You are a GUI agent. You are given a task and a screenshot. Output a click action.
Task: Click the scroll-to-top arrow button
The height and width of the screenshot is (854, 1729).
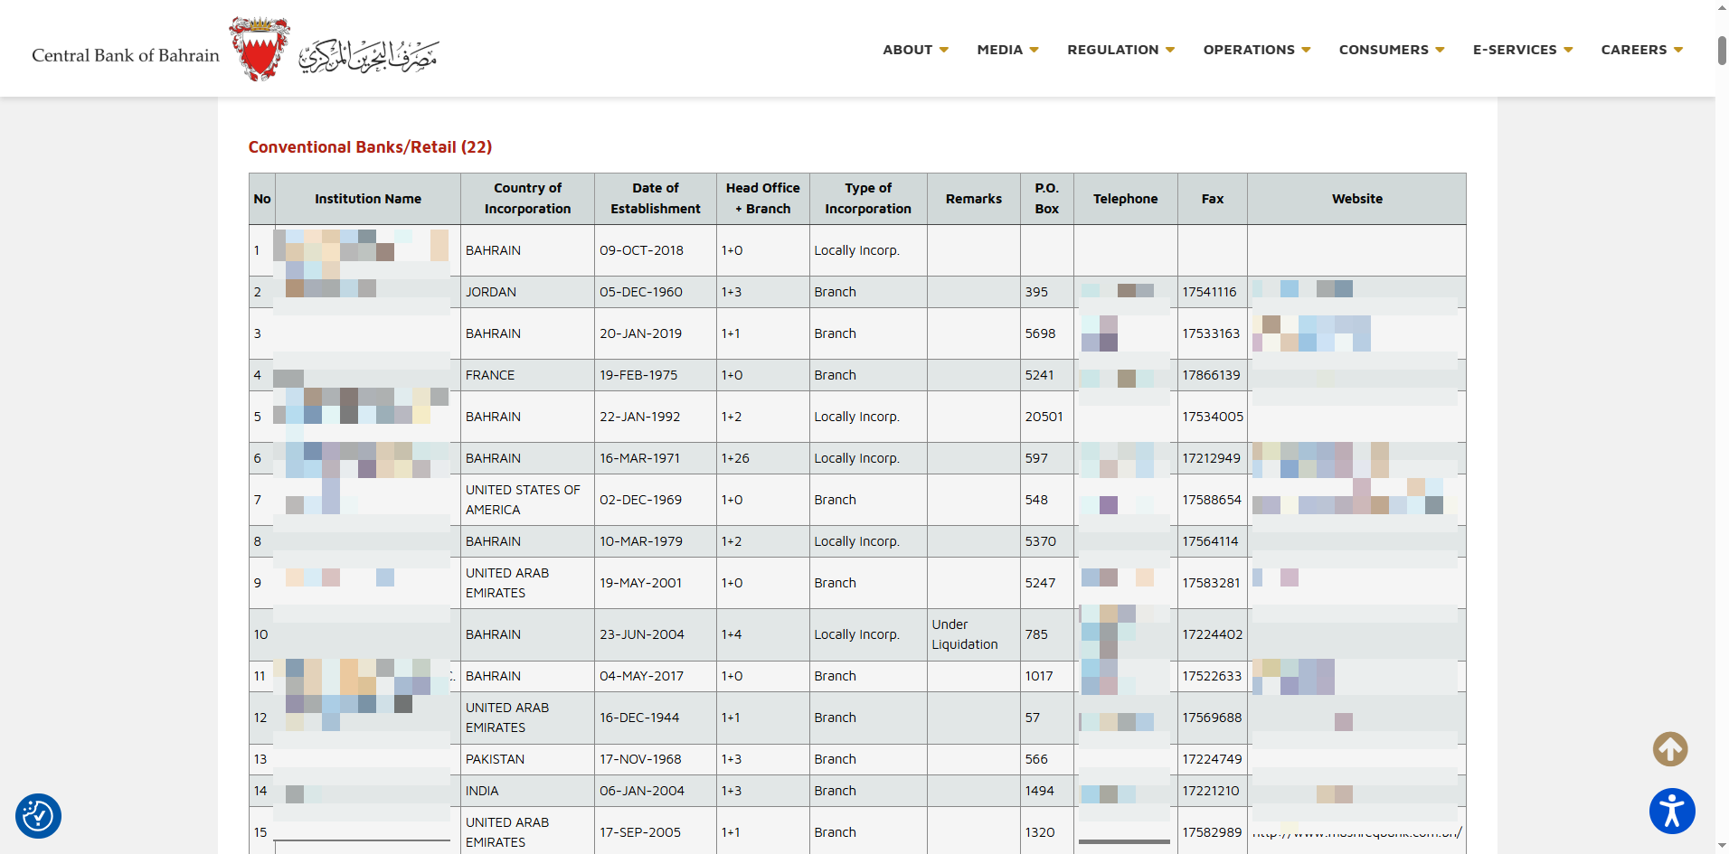[1669, 749]
